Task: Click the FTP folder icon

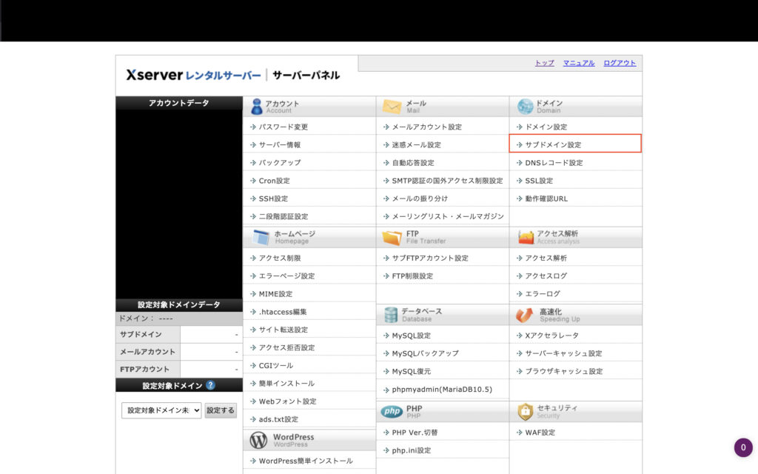Action: [392, 238]
